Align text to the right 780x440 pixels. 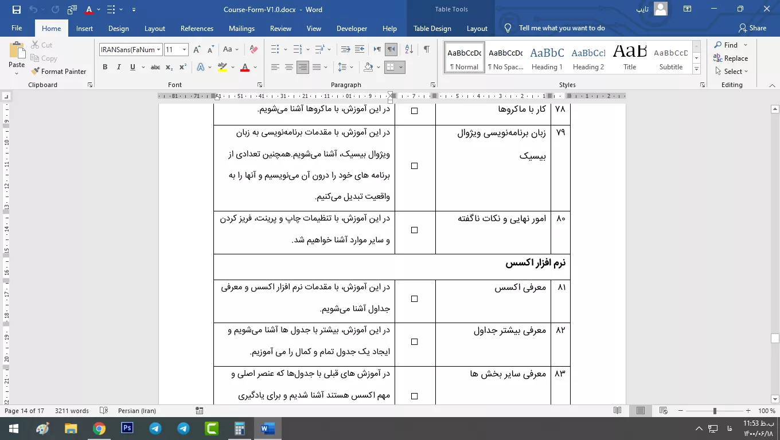pyautogui.click(x=303, y=67)
